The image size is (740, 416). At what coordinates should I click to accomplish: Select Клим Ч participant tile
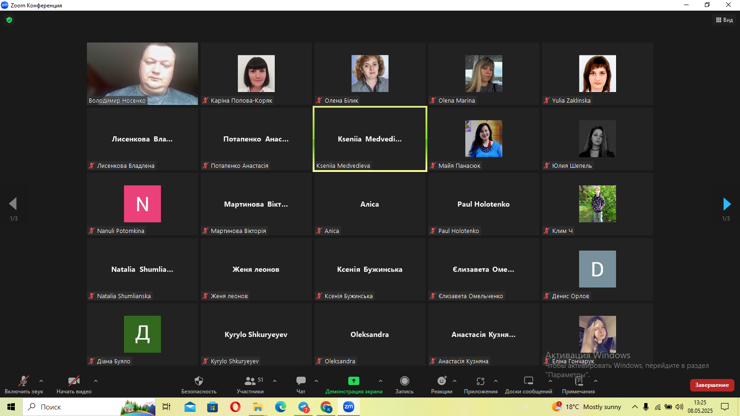[x=598, y=204]
